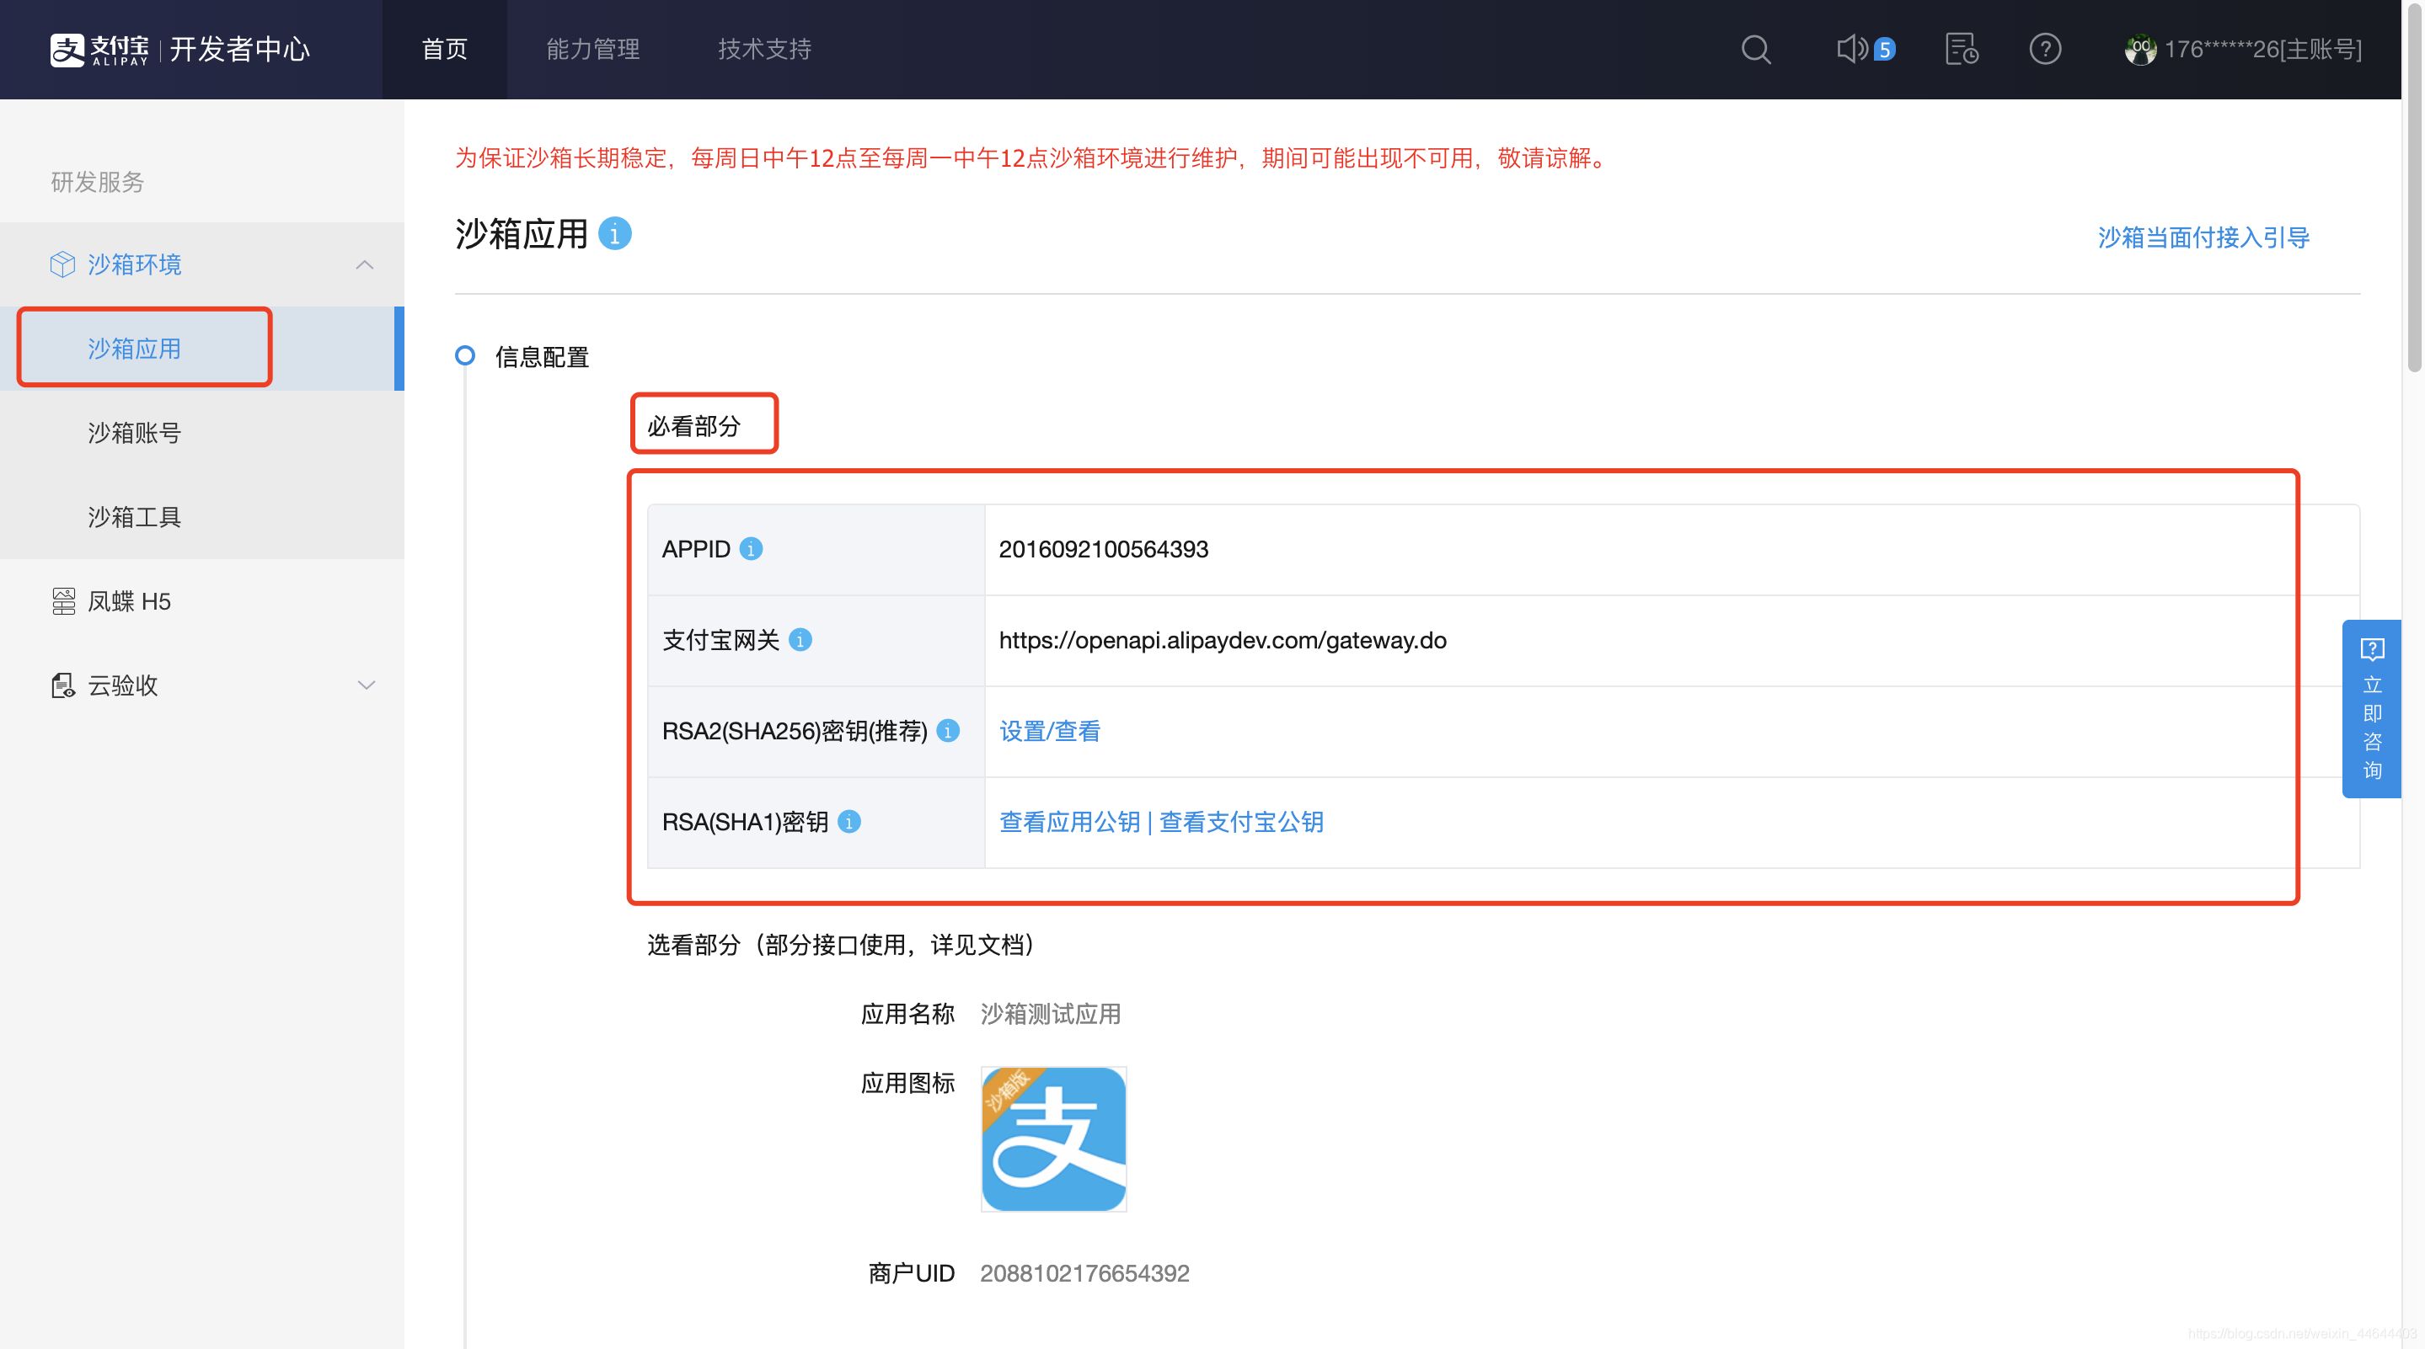2425x1349 pixels.
Task: Select 沙箱账号 in the sidebar
Action: [x=202, y=433]
